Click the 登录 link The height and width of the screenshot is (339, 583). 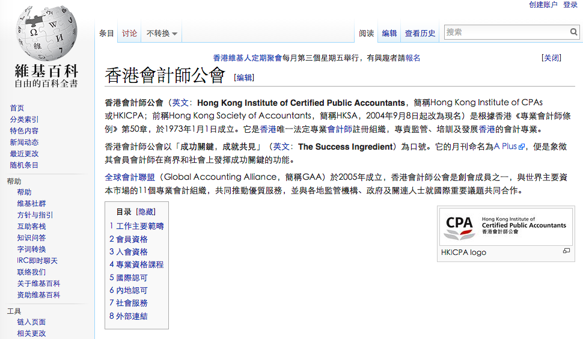(570, 5)
